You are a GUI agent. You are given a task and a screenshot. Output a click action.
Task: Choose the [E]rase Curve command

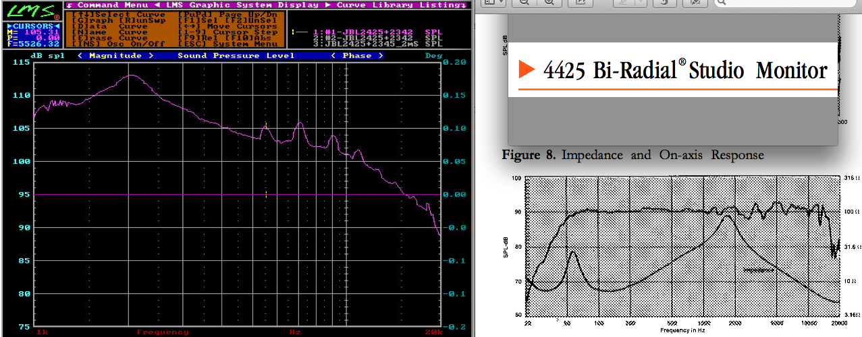[x=110, y=38]
